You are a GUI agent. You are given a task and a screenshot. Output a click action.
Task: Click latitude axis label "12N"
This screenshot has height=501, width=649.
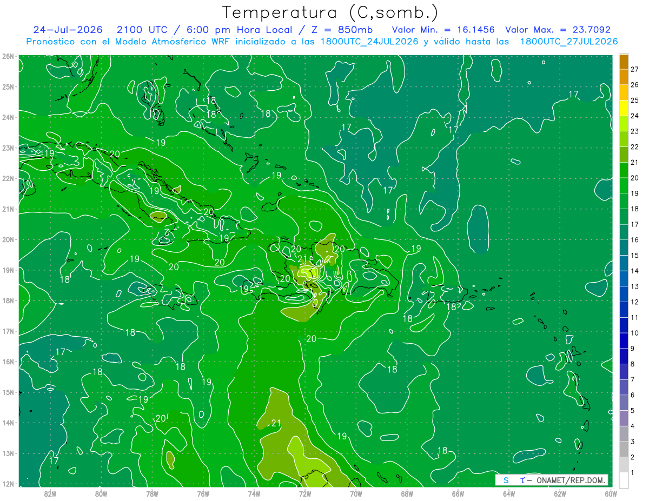[8, 484]
